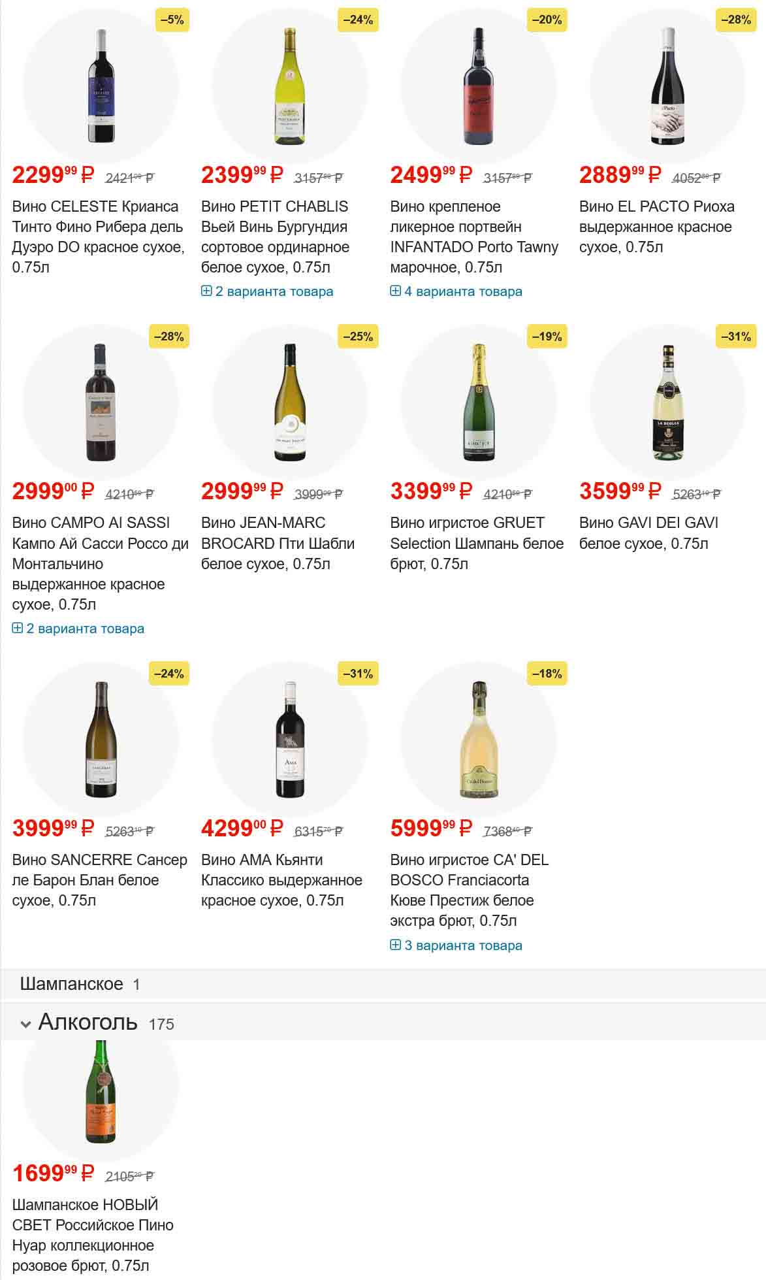This screenshot has width=766, height=1280.
Task: Expand 3 variants for CA' DEL BOSCO
Action: (x=456, y=945)
